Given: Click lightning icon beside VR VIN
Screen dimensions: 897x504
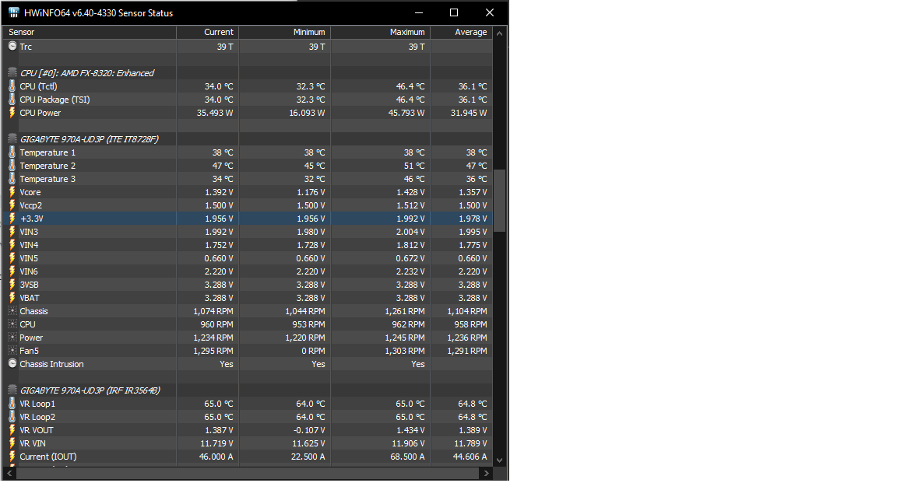Looking at the screenshot, I should click(x=12, y=443).
